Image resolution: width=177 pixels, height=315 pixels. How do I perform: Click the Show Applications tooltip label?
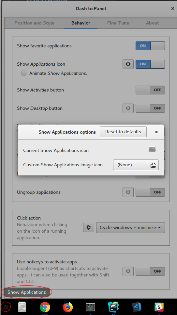coord(27,292)
